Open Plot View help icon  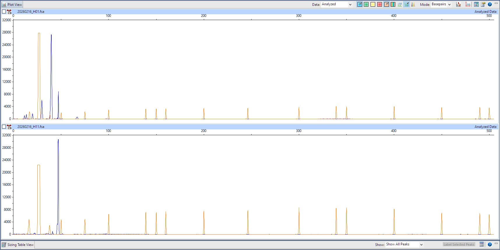490,4
